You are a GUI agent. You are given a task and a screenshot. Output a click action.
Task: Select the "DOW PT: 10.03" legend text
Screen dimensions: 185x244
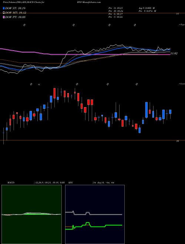click(x=15, y=17)
